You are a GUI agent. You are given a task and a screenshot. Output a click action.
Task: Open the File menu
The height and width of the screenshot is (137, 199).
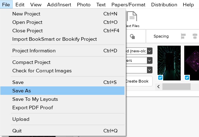[x=6, y=5]
